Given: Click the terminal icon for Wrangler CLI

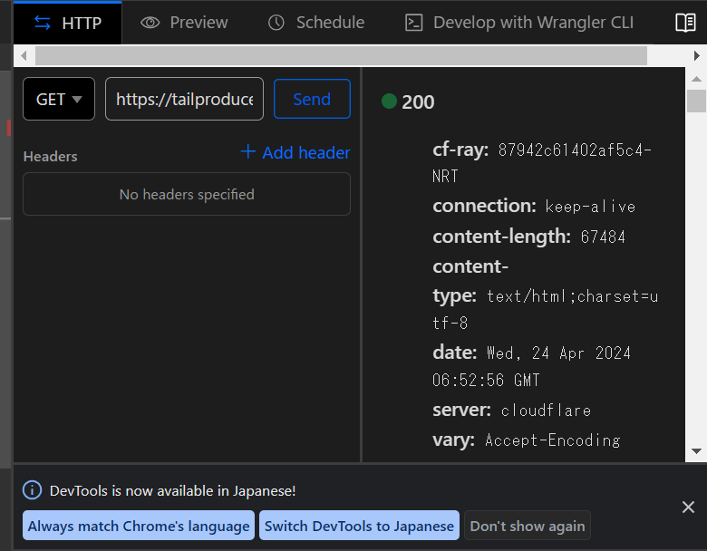Looking at the screenshot, I should click(x=414, y=23).
